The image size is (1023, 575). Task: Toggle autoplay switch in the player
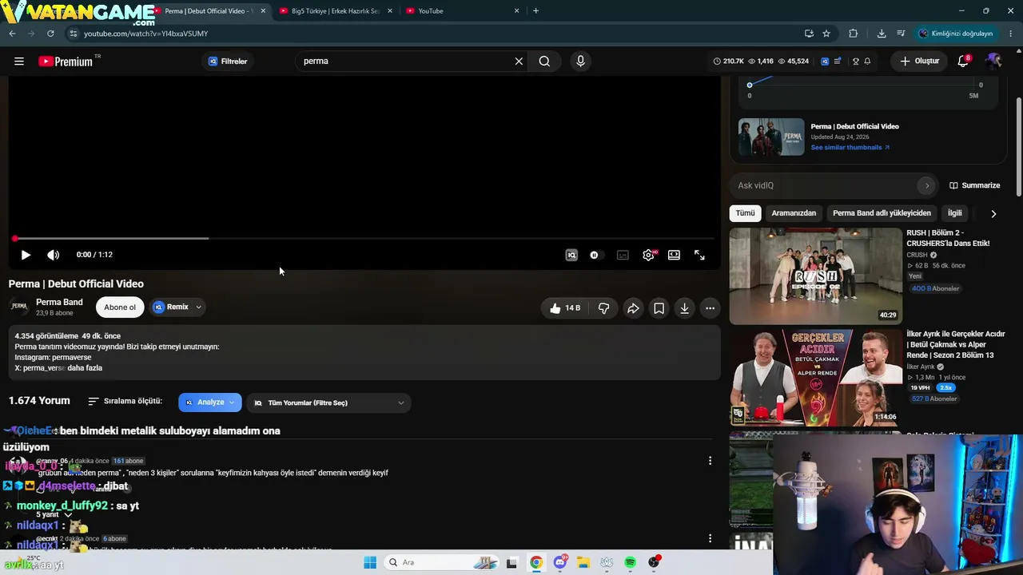point(597,255)
